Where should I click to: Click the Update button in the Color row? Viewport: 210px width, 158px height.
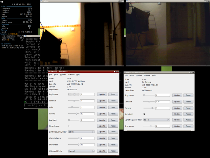coord(102,107)
